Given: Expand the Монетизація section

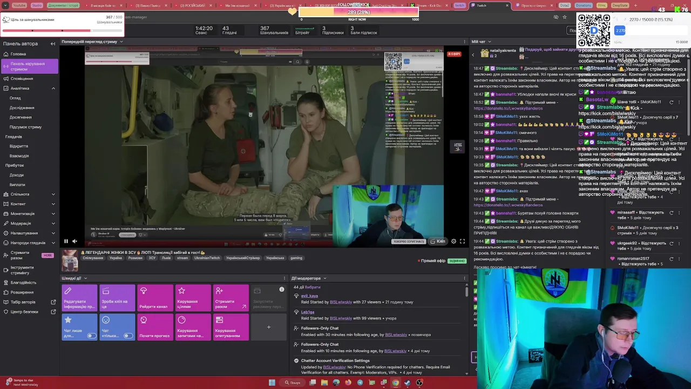Looking at the screenshot, I should click(x=53, y=213).
